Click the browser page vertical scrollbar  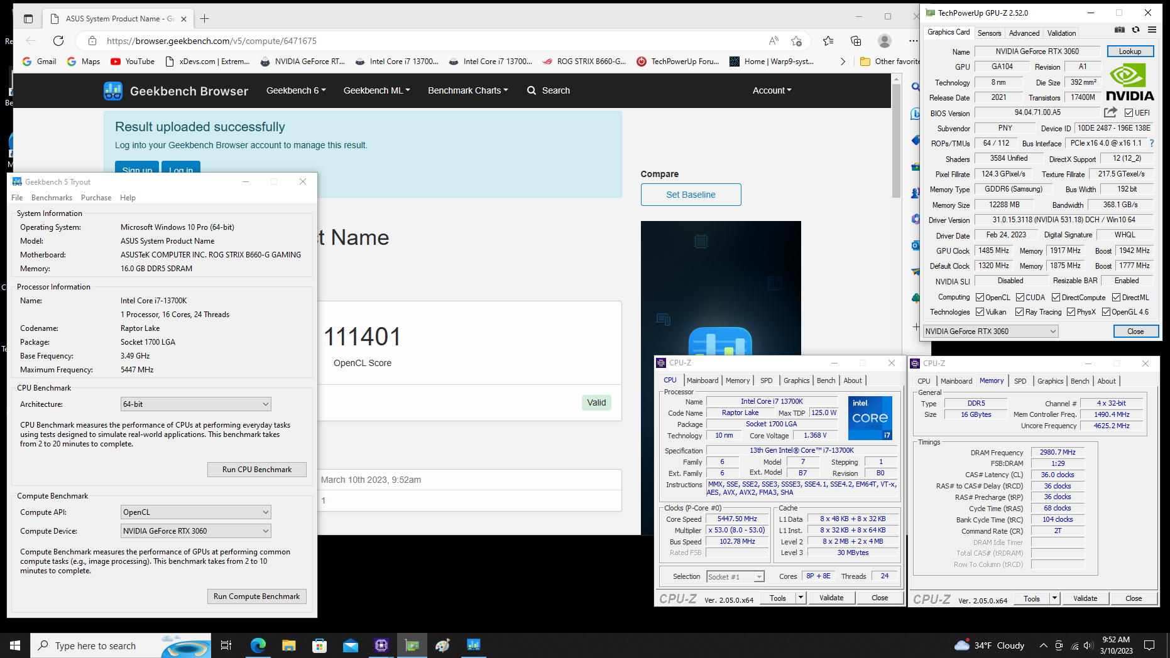(896, 141)
